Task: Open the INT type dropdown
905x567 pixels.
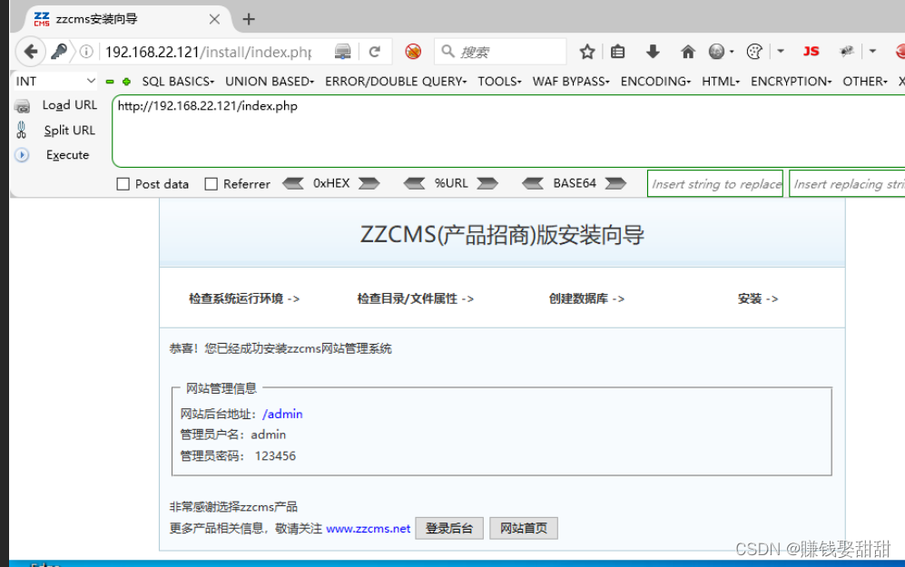Action: point(55,82)
